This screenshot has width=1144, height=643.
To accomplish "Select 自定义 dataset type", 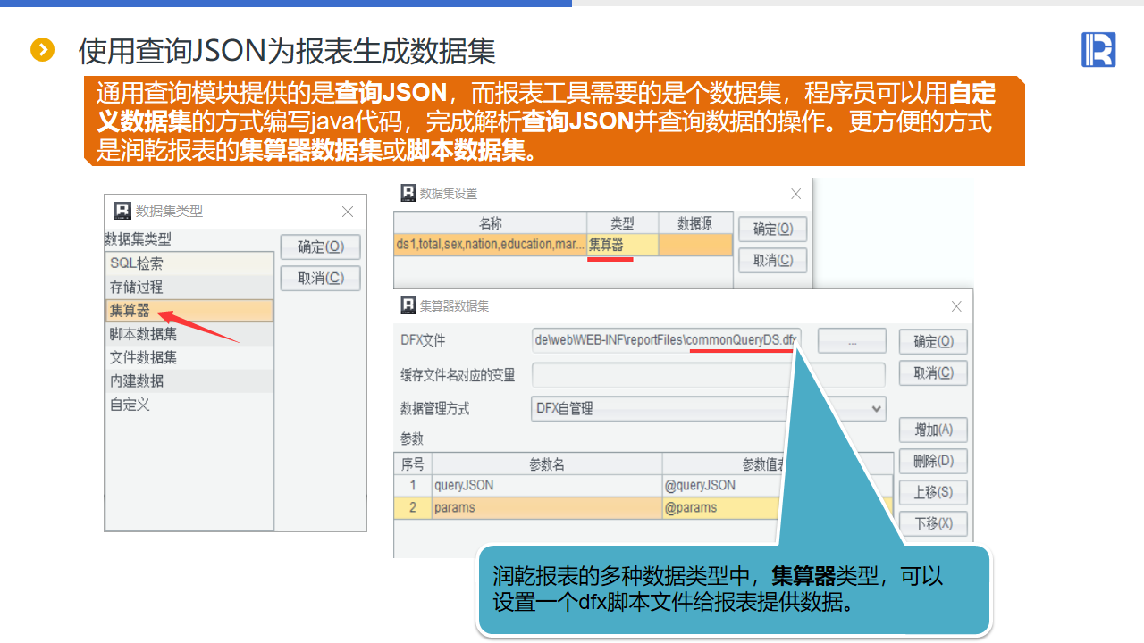I will 189,405.
